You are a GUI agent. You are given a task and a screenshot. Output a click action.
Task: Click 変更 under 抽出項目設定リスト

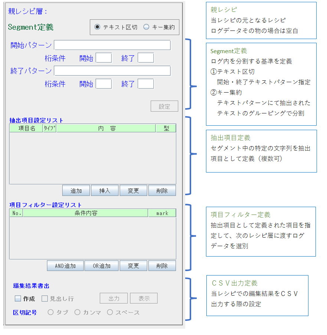pos(133,191)
